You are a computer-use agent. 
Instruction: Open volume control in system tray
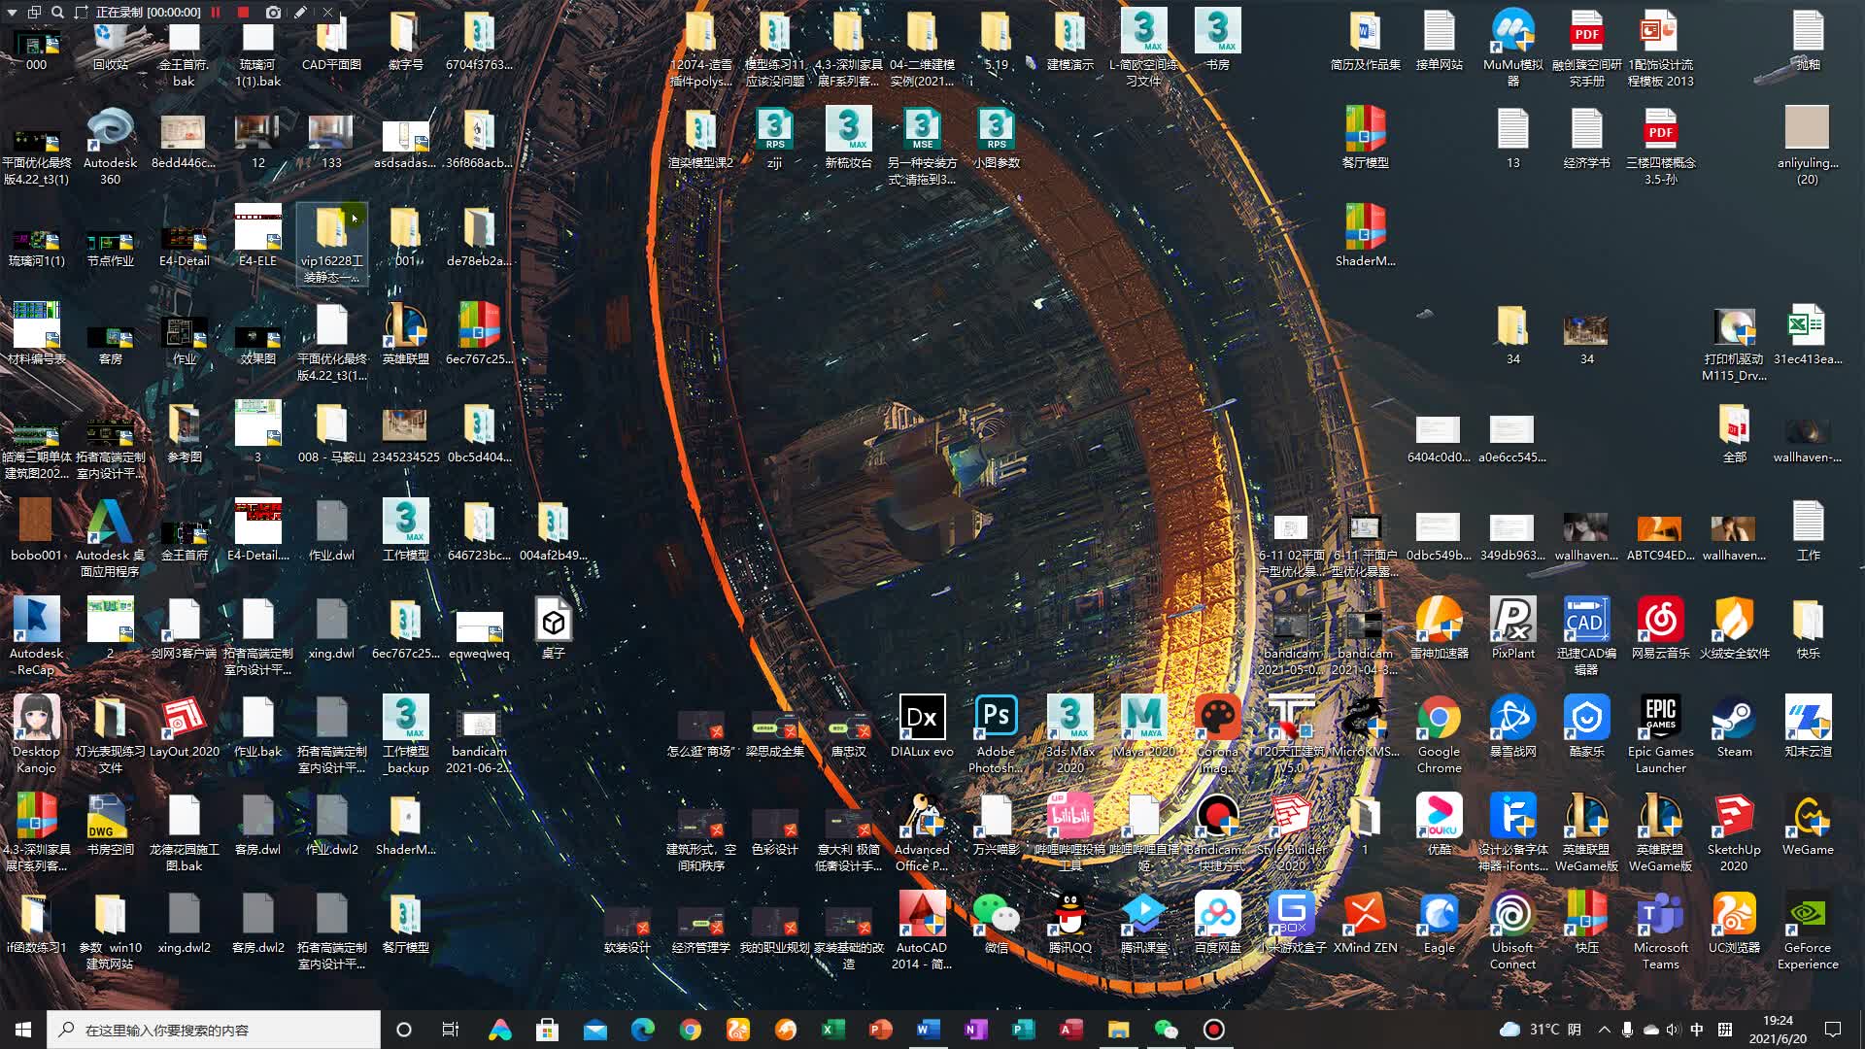[x=1673, y=1030]
